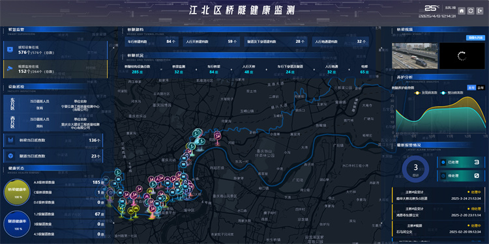Click vehicle bridge archive count 84个
Screen dimensions: 489x244
pos(151,42)
